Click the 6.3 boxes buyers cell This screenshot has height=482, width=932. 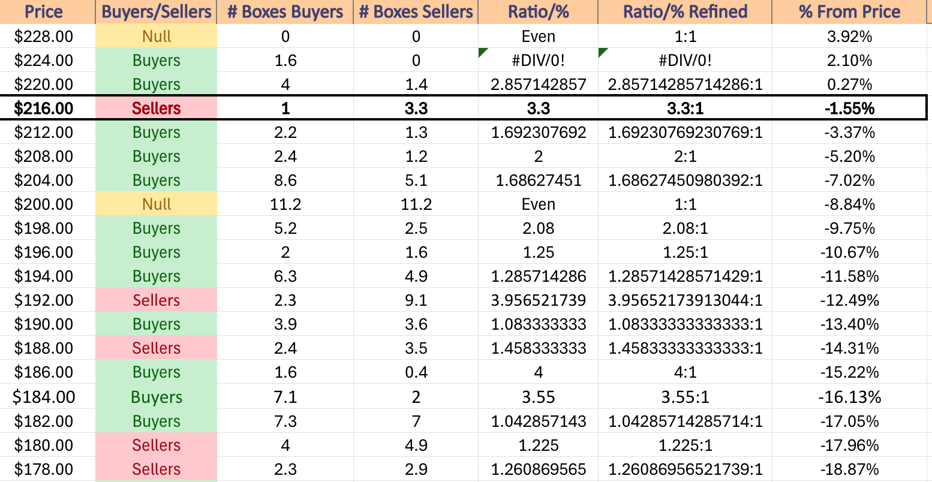pyautogui.click(x=285, y=276)
